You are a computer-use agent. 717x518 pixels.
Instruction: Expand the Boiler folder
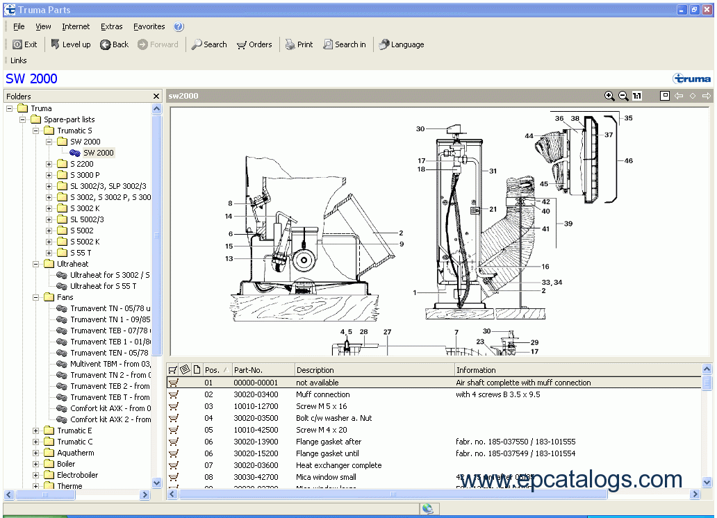35,464
